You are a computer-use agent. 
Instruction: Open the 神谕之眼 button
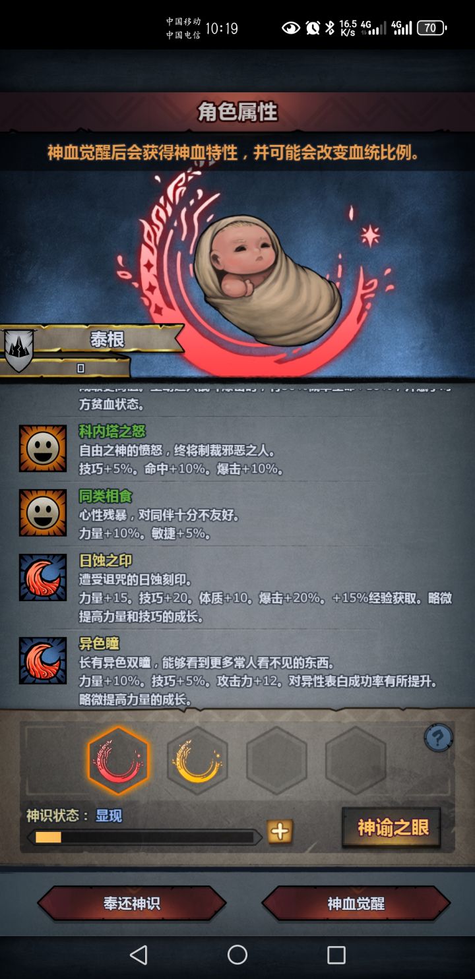(392, 827)
